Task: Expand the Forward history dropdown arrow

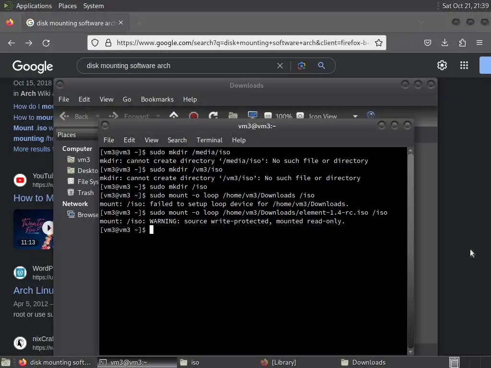Action: tap(158, 116)
